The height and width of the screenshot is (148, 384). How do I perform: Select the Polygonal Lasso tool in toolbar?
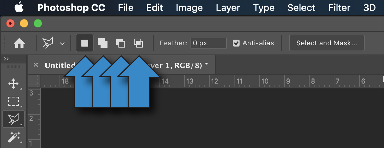[x=13, y=119]
